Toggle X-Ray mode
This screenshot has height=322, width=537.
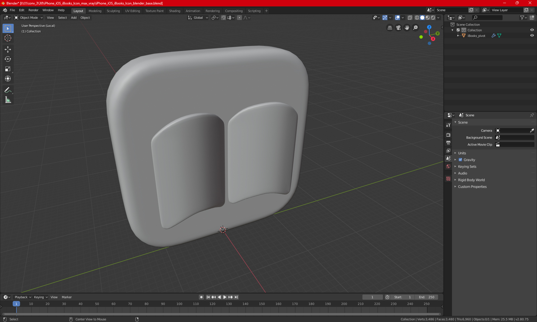[410, 18]
